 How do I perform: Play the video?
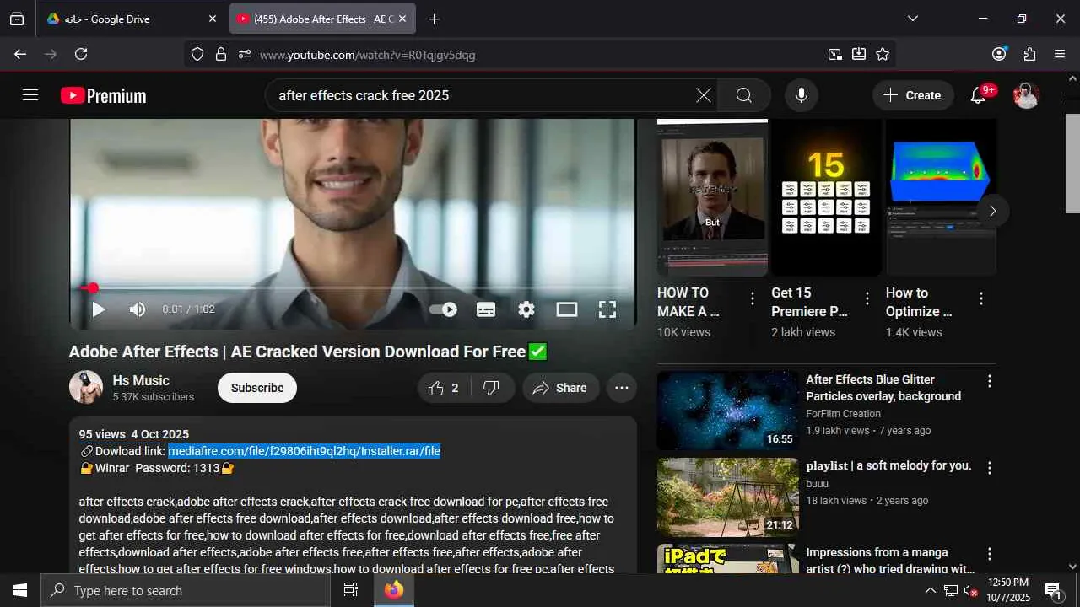point(99,309)
